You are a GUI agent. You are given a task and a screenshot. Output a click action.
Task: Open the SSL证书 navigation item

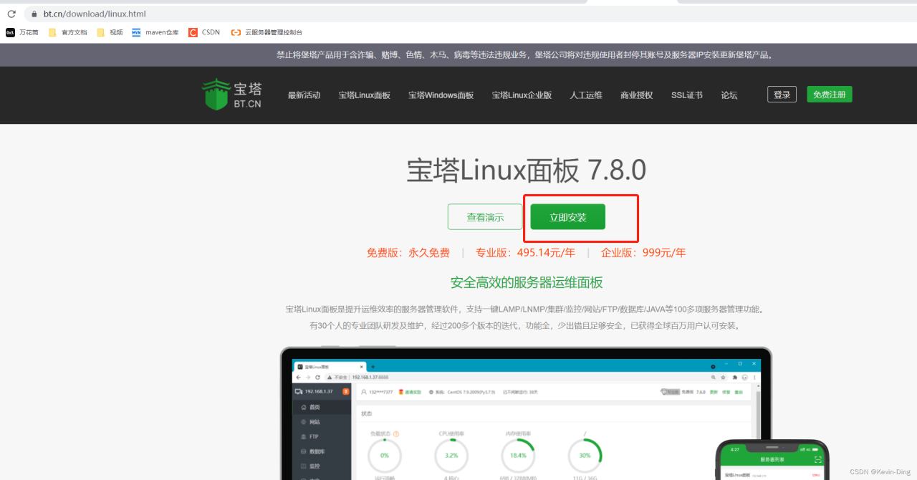686,94
